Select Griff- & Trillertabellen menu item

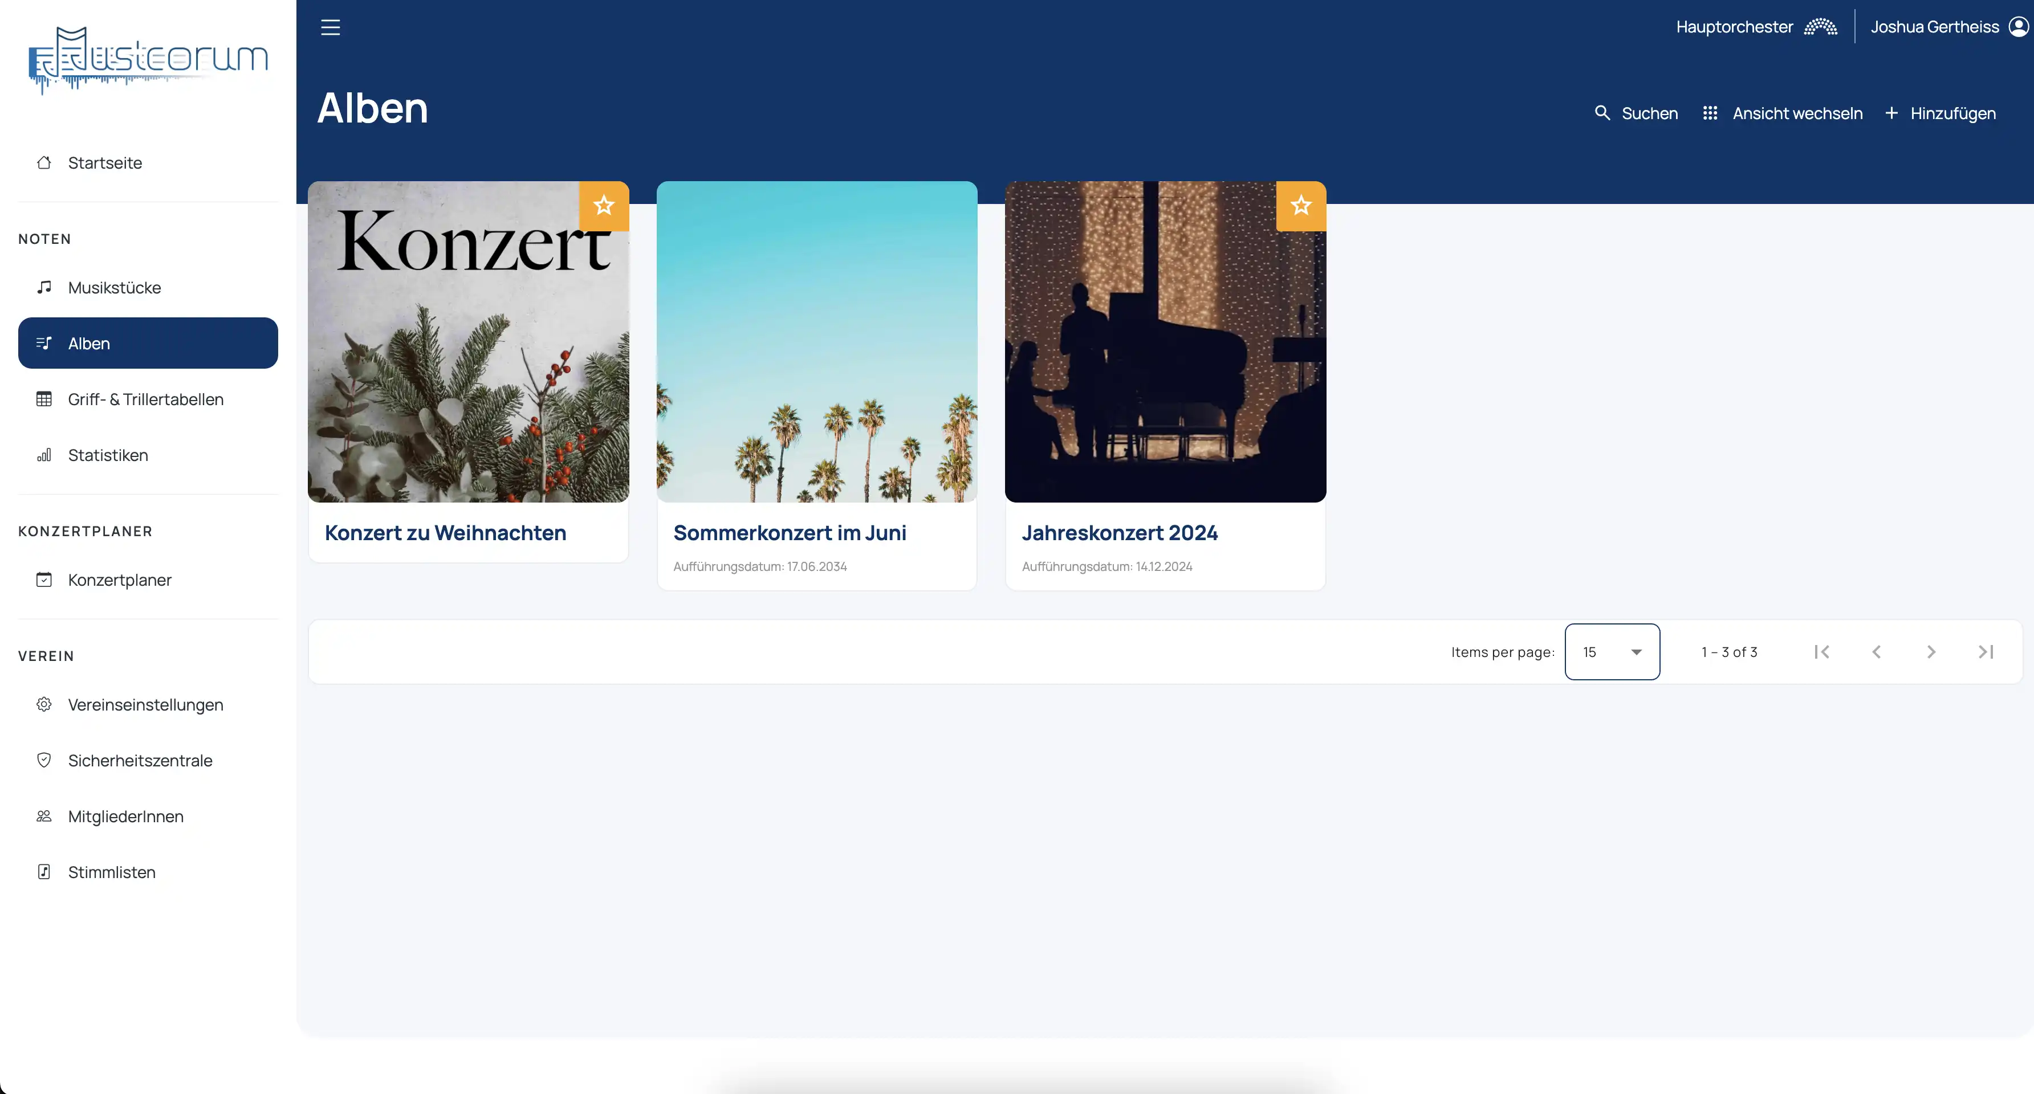coord(148,399)
